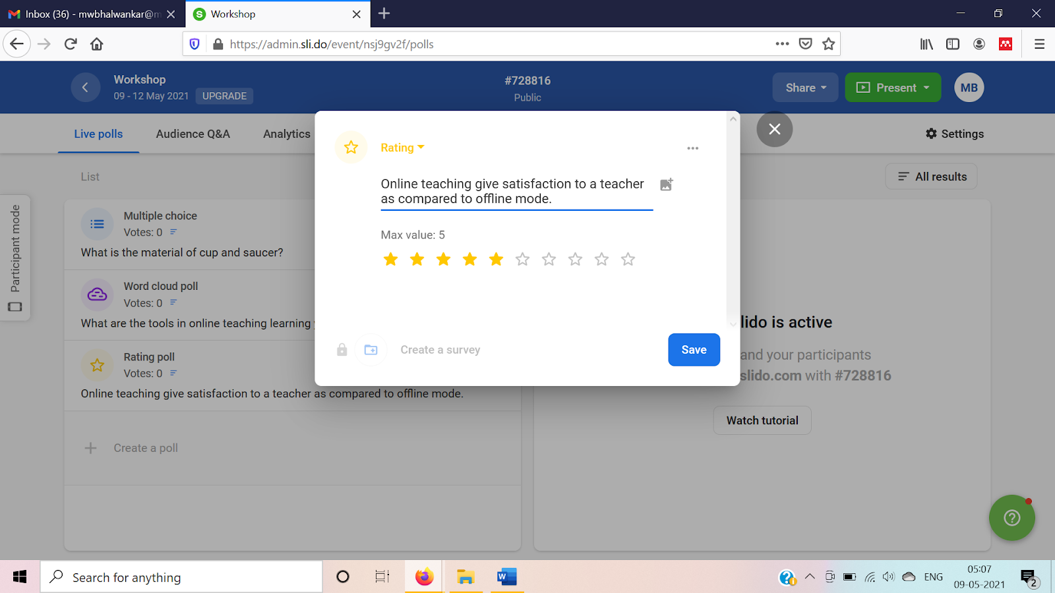The image size is (1055, 593).
Task: Toggle the lock icon in the poll dialog
Action: pyautogui.click(x=342, y=350)
